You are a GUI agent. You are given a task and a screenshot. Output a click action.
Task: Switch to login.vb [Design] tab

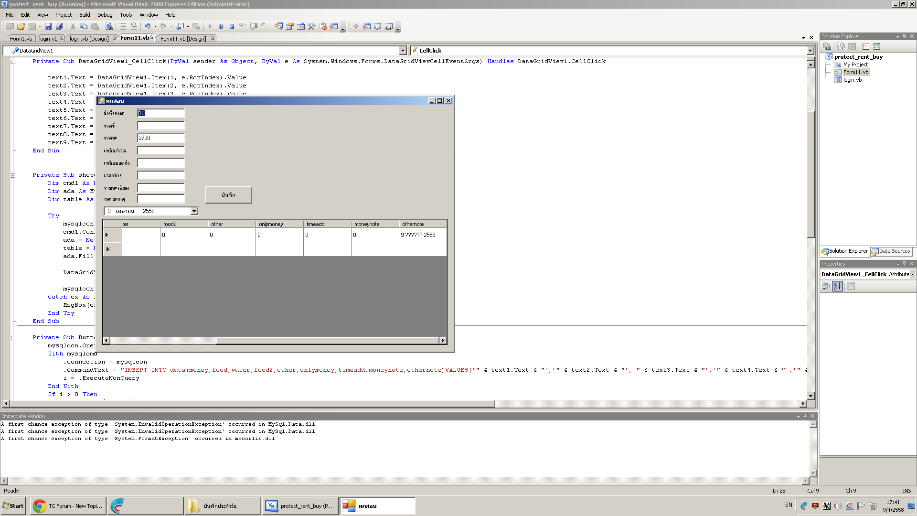pos(89,39)
